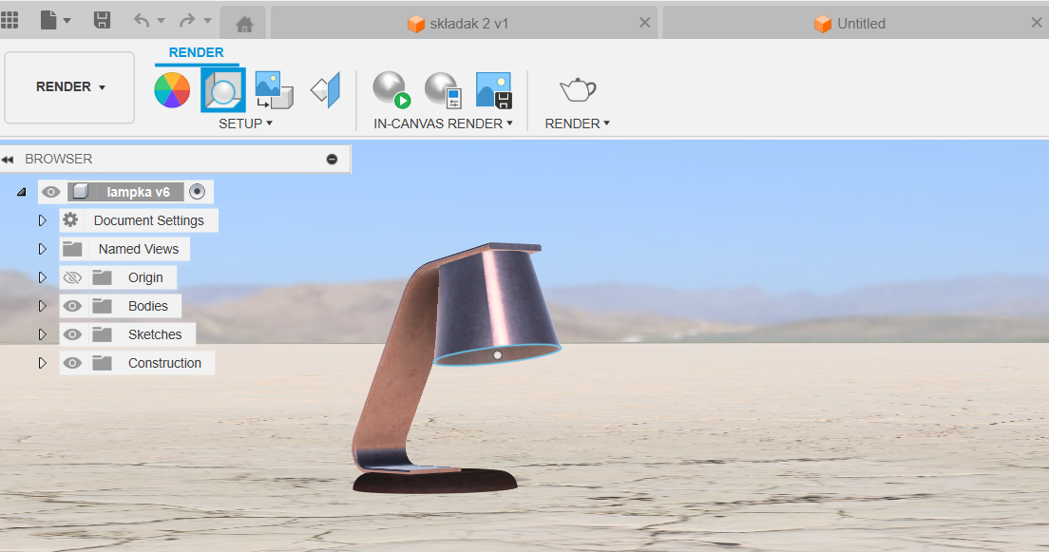Collapse the Browser panel with arrows

point(8,160)
